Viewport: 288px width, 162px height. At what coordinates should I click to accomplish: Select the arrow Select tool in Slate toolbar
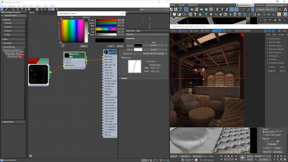(x=2, y=9)
